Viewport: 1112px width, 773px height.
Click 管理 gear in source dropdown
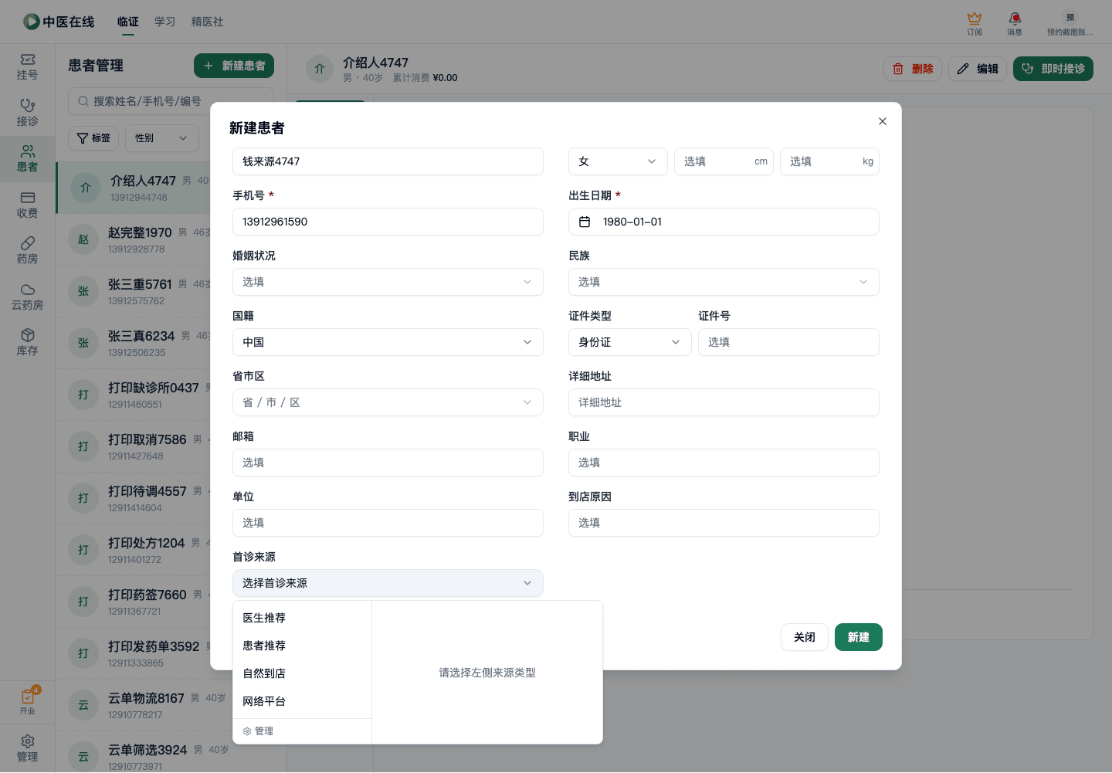pyautogui.click(x=258, y=731)
